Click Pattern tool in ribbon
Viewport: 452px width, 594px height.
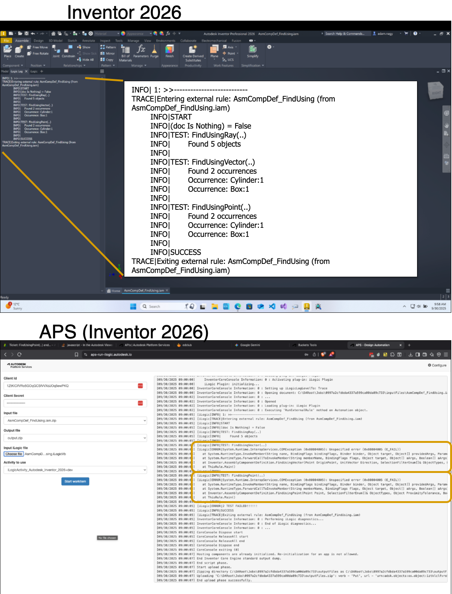point(108,47)
